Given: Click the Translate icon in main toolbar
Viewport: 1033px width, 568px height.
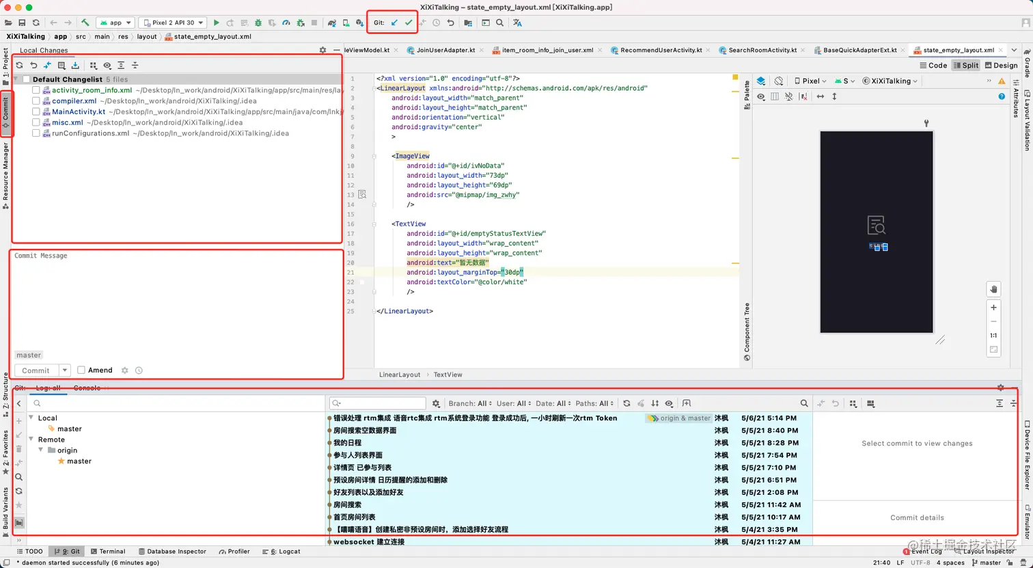Looking at the screenshot, I should 517,23.
